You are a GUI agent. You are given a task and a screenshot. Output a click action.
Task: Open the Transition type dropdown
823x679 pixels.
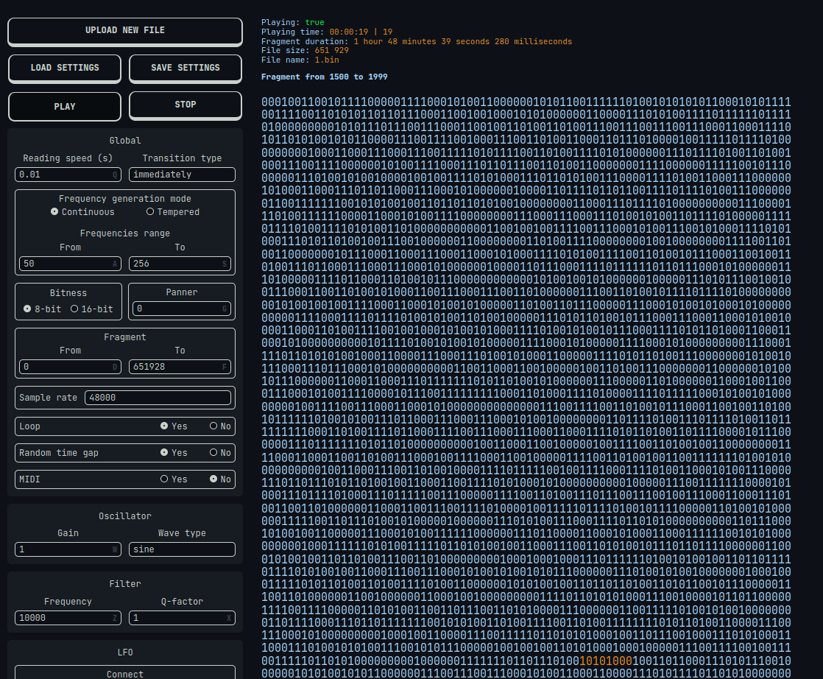182,175
